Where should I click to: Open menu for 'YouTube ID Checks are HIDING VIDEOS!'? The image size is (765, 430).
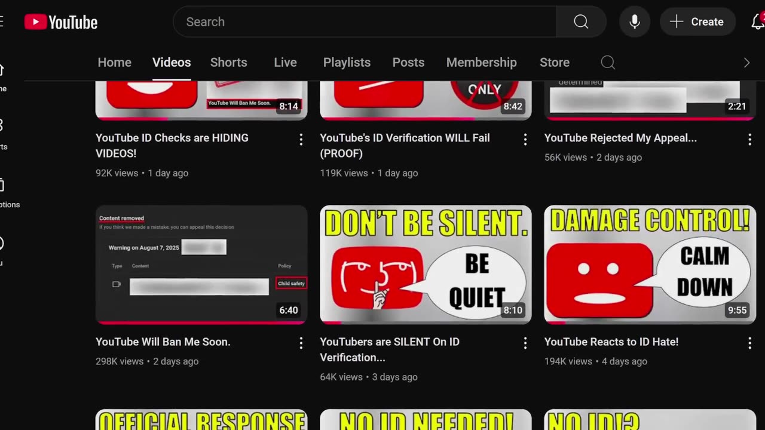coord(301,139)
